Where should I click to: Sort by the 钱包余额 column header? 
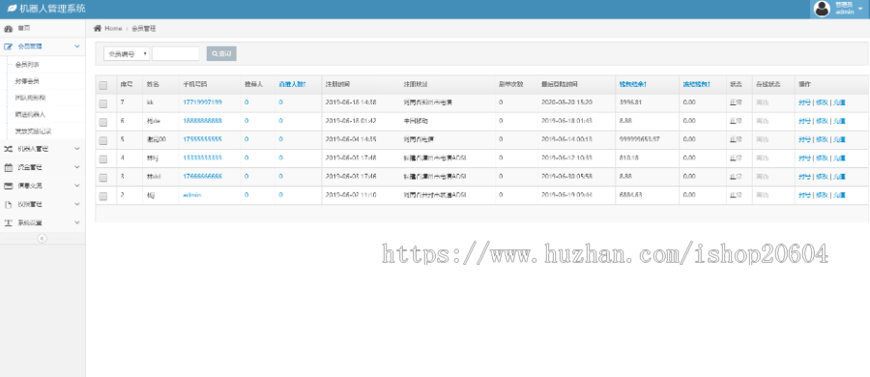(x=633, y=84)
